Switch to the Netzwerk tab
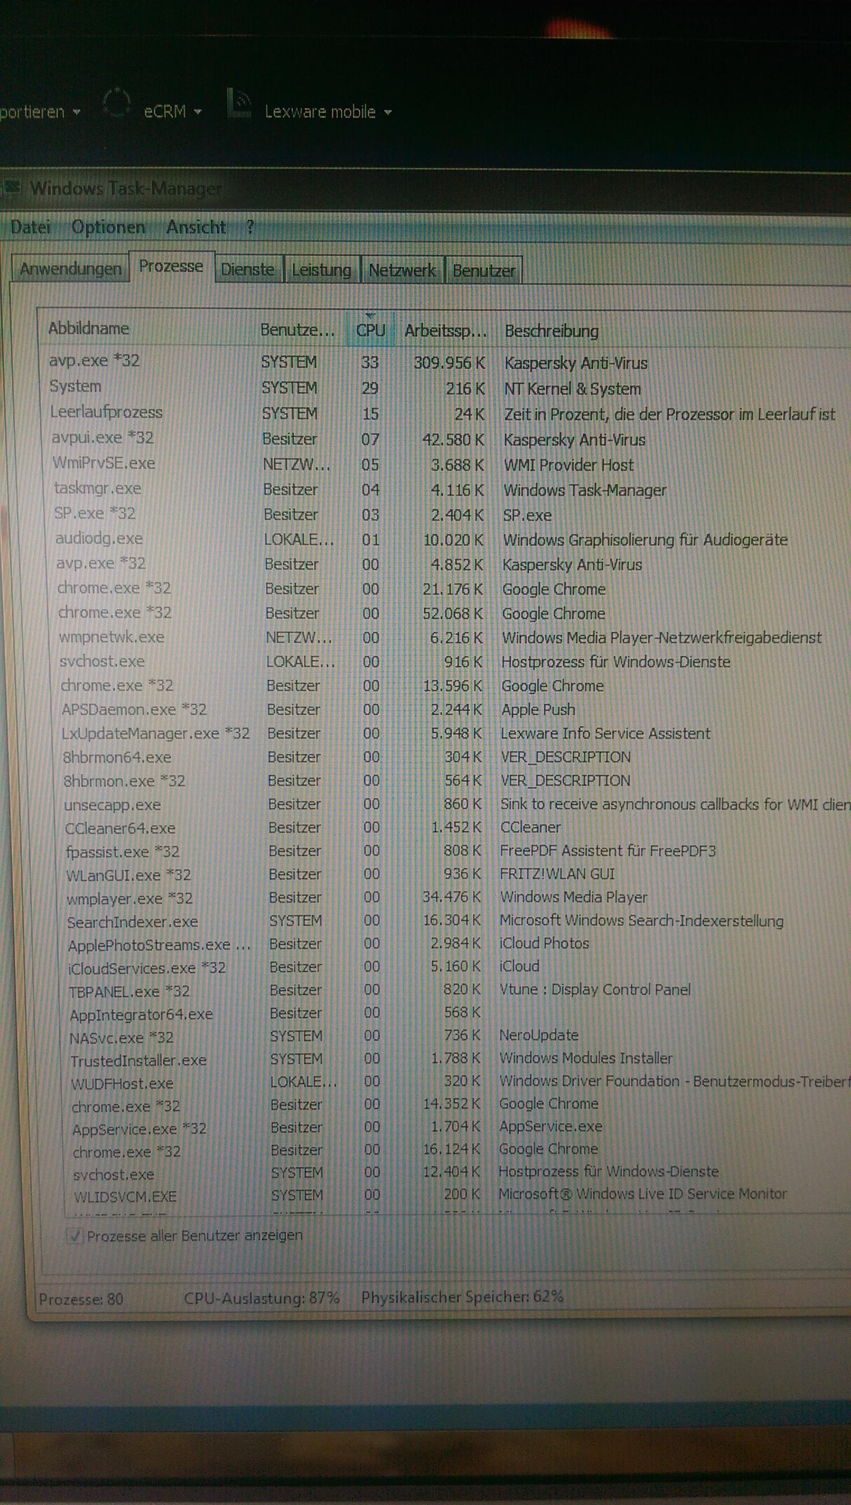This screenshot has width=851, height=1505. click(x=402, y=270)
